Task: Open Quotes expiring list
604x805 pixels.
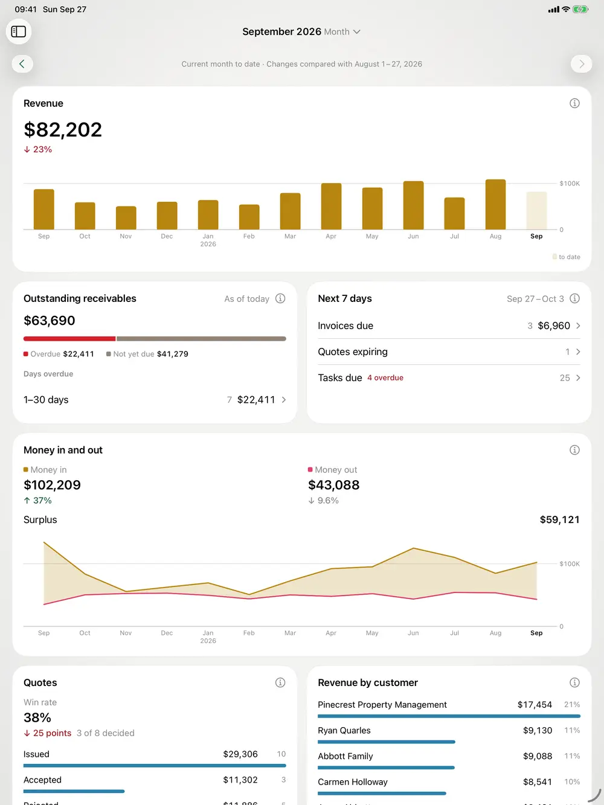Action: click(x=449, y=351)
